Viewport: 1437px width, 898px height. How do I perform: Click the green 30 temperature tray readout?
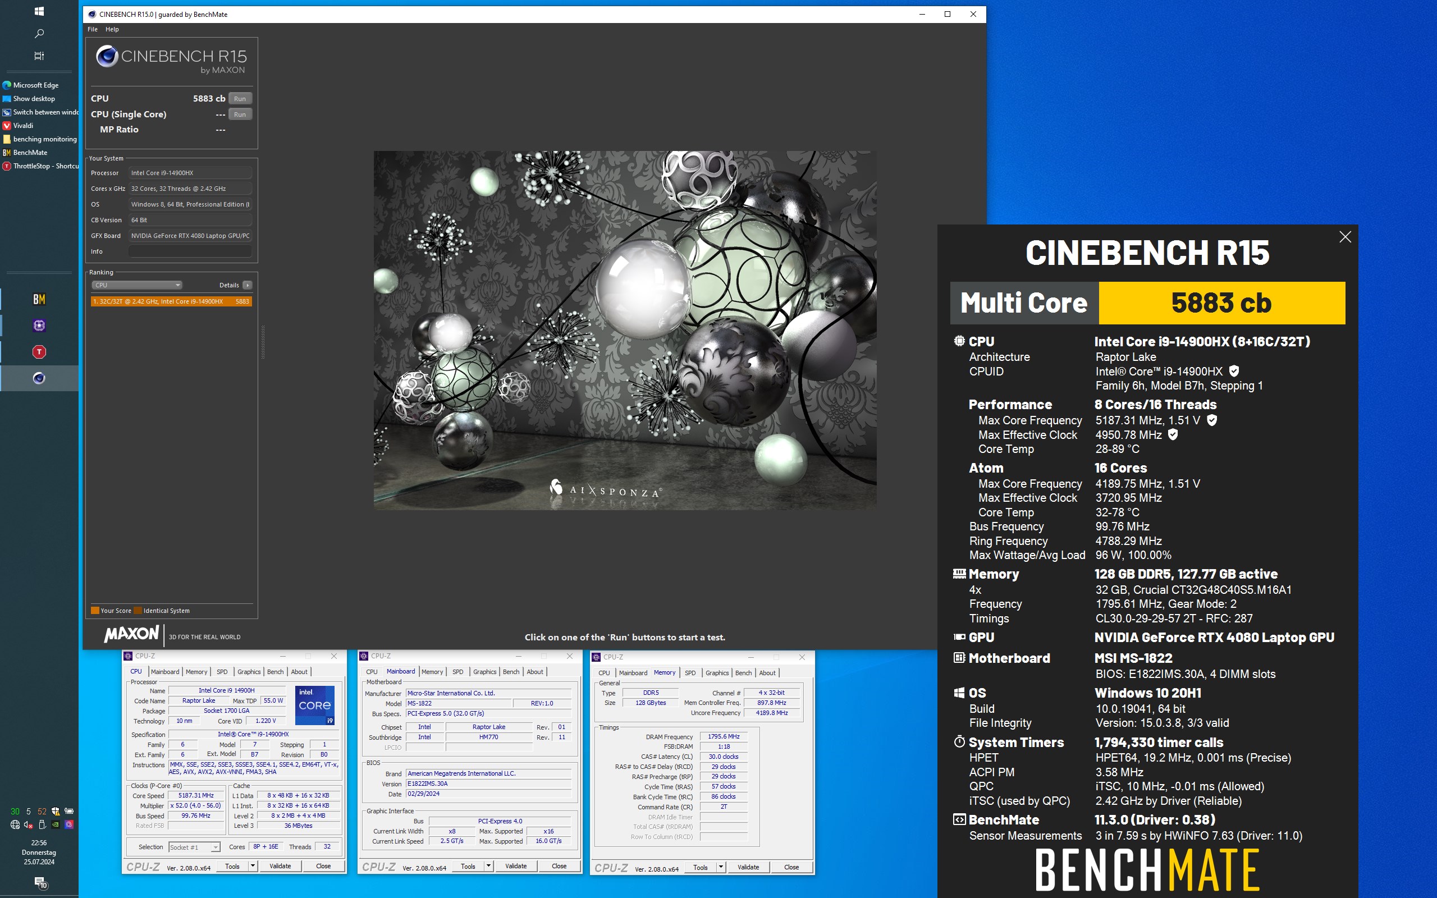point(15,812)
